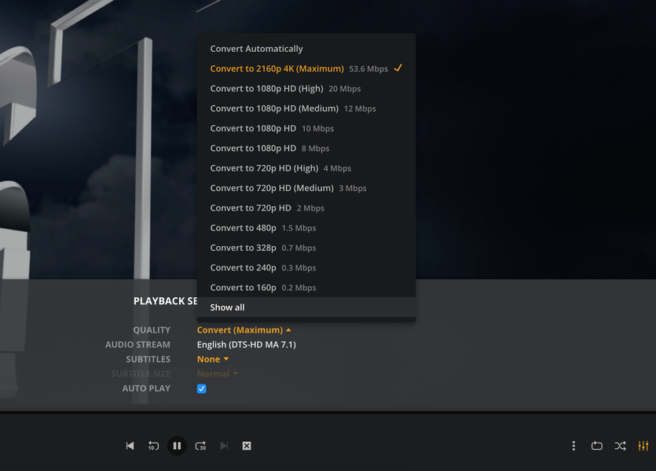This screenshot has height=471, width=656.
Task: Click the AUDIO STREAM label
Action: point(137,344)
